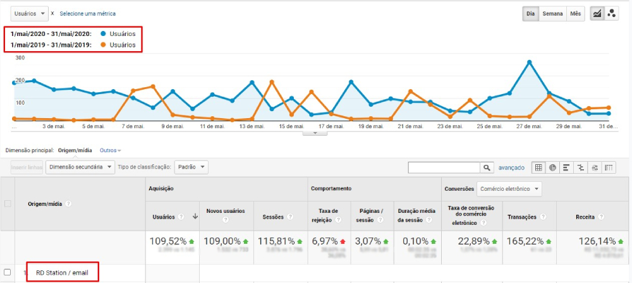Toggle the select-all rows checkbox in header
The image size is (632, 283).
tap(8, 203)
